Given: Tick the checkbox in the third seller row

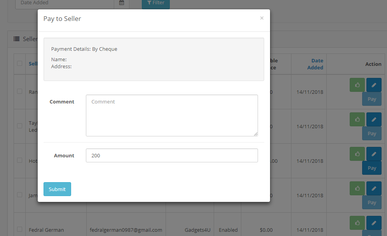Looking at the screenshot, I should click(20, 160).
